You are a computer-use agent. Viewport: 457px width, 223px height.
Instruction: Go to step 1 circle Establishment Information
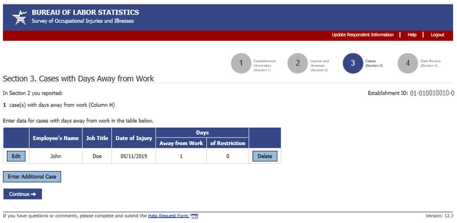click(241, 63)
